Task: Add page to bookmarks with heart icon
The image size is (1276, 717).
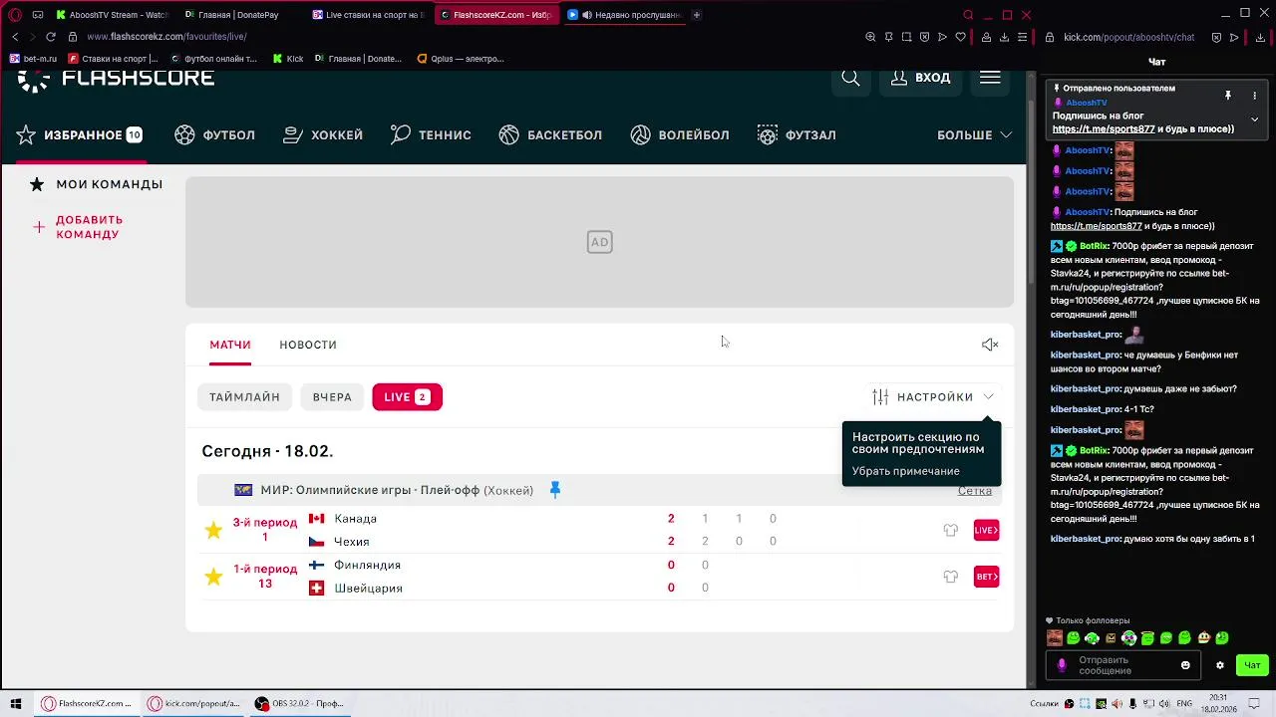Action: (x=961, y=37)
